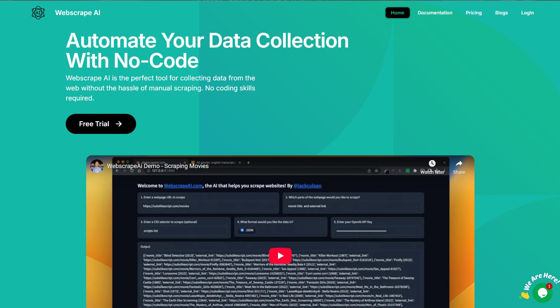Click the Webscrape AI atom logo
This screenshot has height=308, width=560.
(x=38, y=13)
